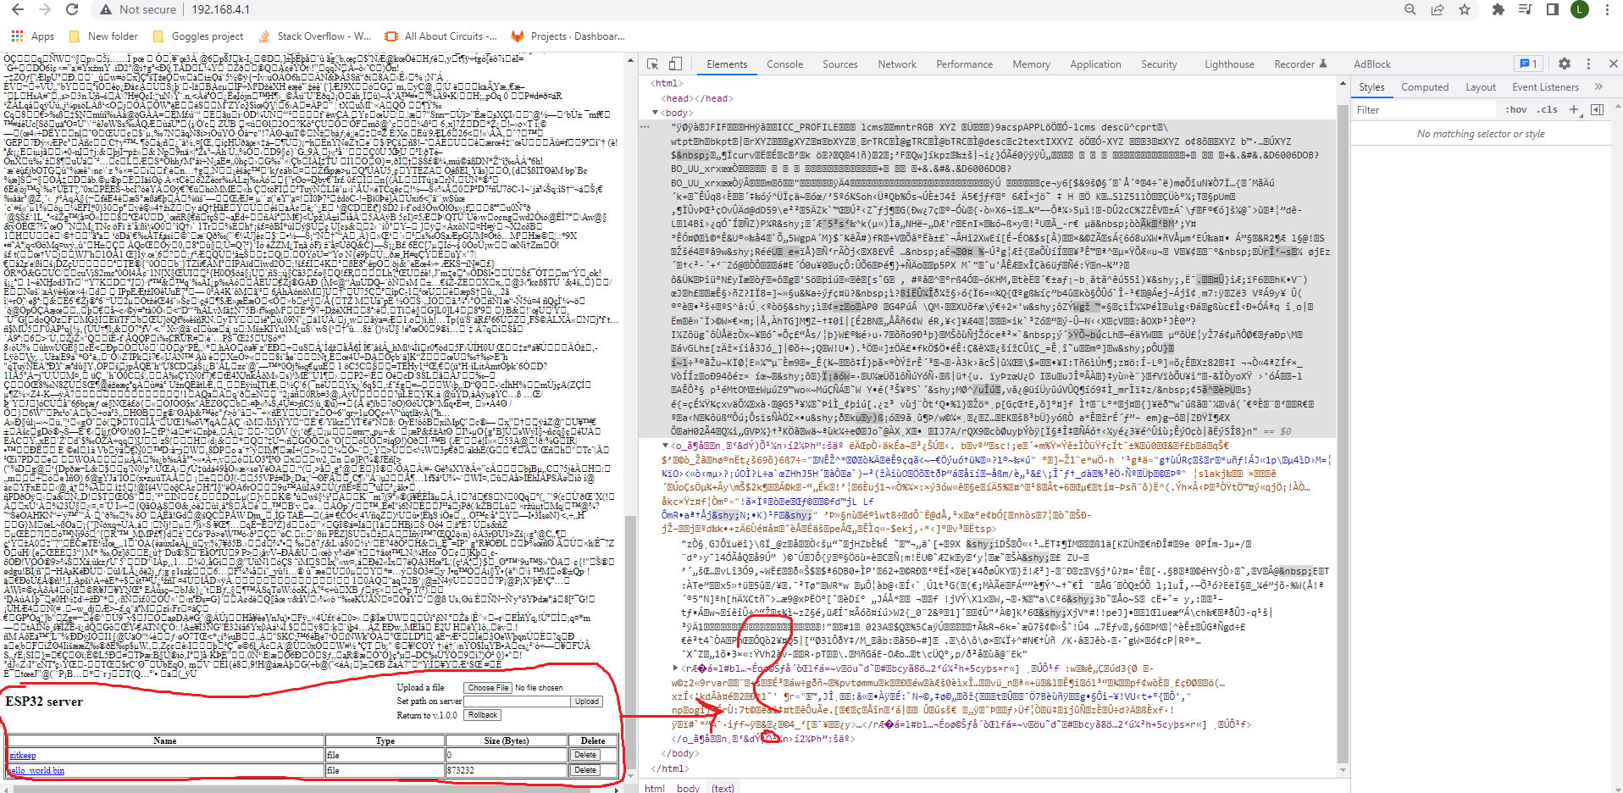Delete the hello_world.bin file
This screenshot has height=793, width=1623.
(584, 770)
